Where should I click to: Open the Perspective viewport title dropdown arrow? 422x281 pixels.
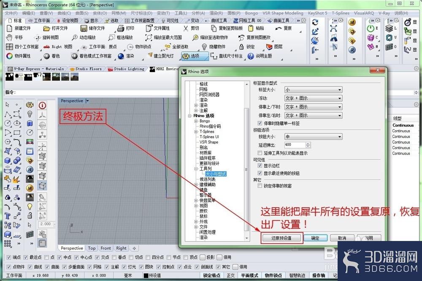click(x=87, y=101)
